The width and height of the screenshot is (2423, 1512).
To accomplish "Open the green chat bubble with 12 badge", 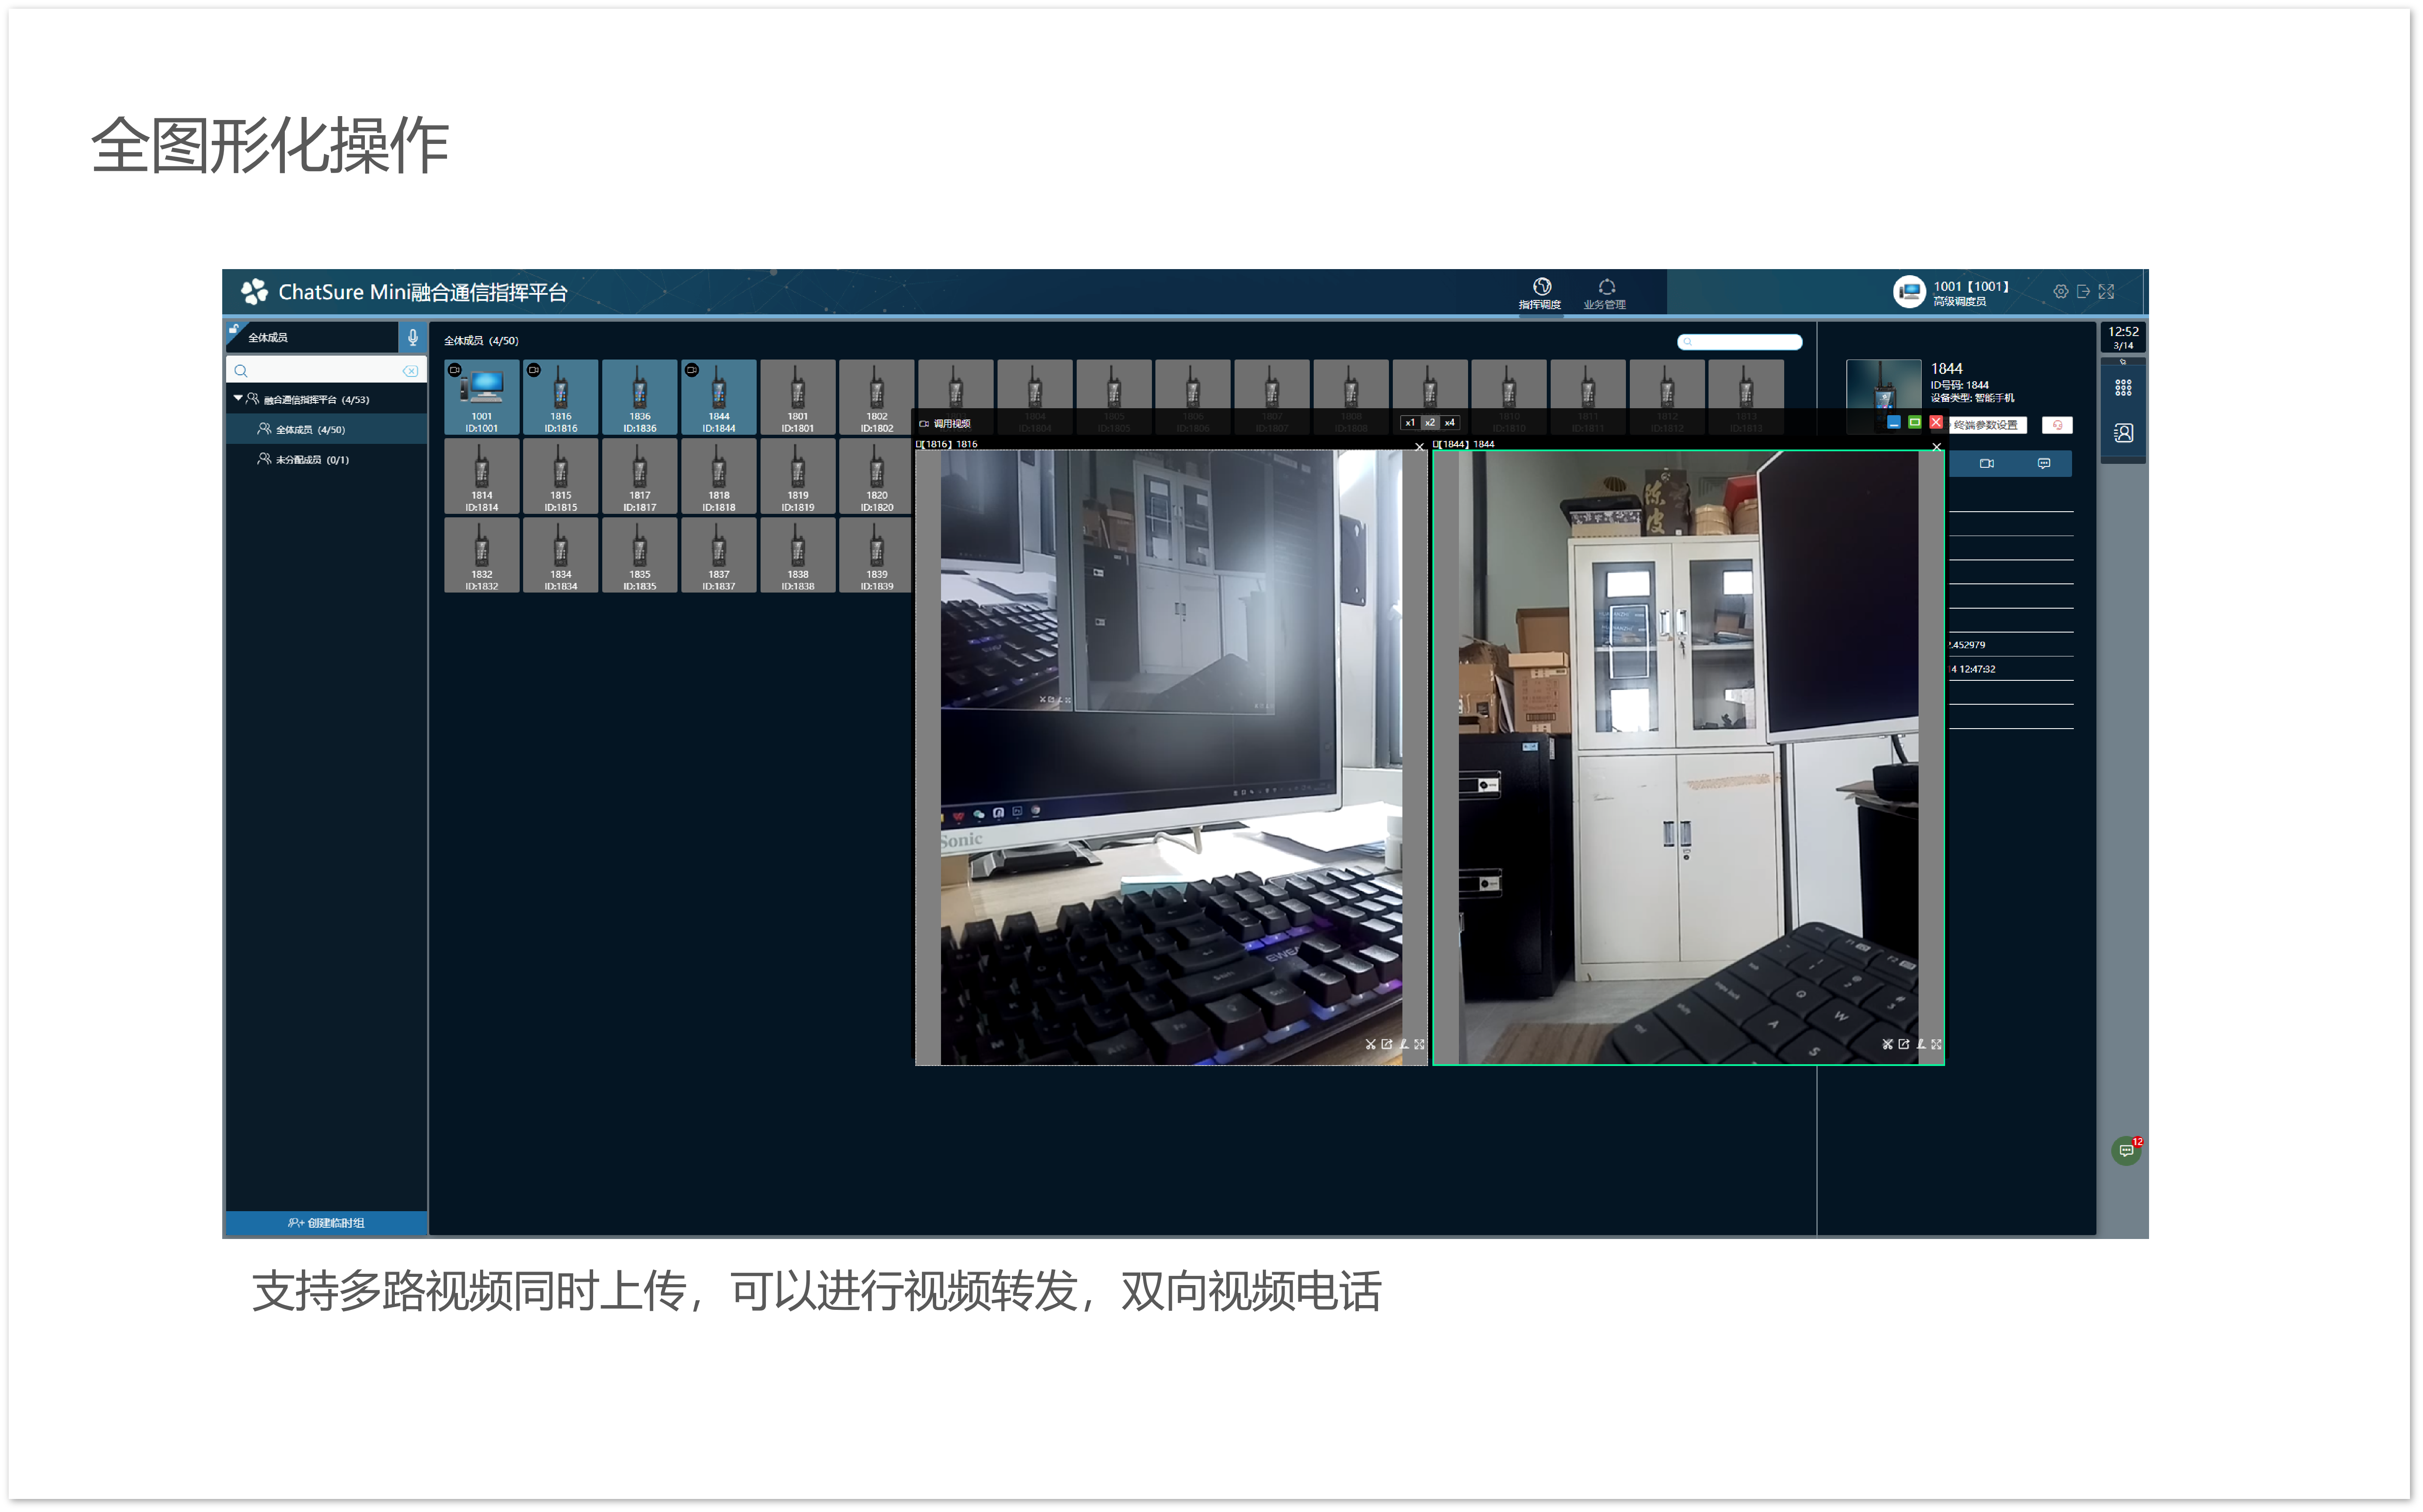I will (2126, 1151).
